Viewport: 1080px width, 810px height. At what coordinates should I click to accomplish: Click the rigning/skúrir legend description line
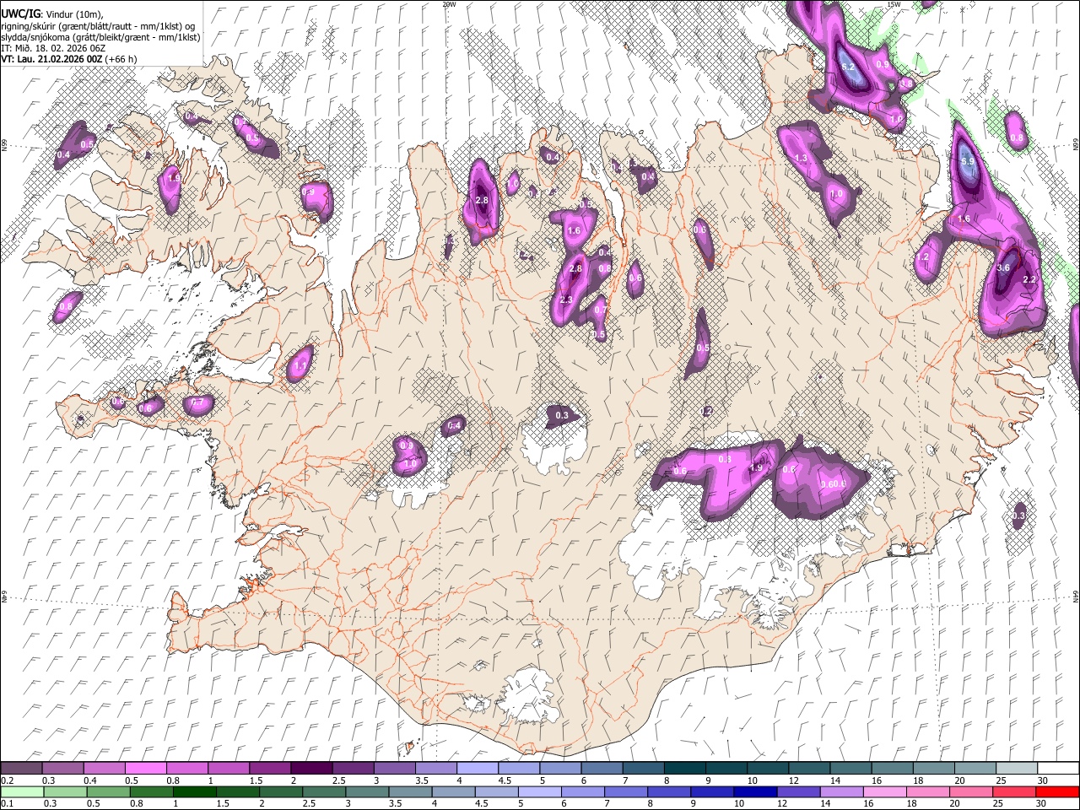(x=98, y=25)
